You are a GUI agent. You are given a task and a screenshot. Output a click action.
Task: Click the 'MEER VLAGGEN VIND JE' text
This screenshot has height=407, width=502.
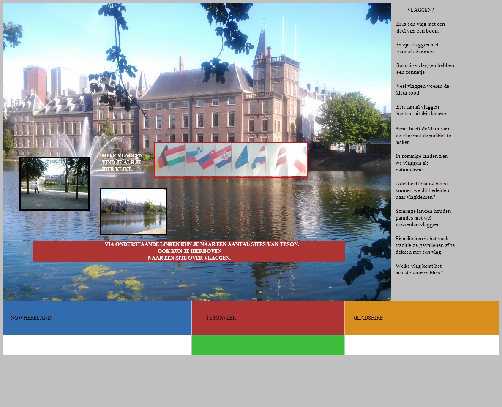122,163
